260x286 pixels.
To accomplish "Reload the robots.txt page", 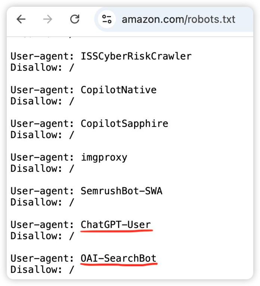I will click(x=75, y=19).
